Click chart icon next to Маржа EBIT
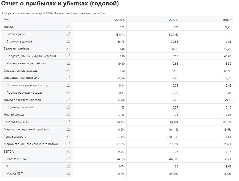 click(x=68, y=173)
